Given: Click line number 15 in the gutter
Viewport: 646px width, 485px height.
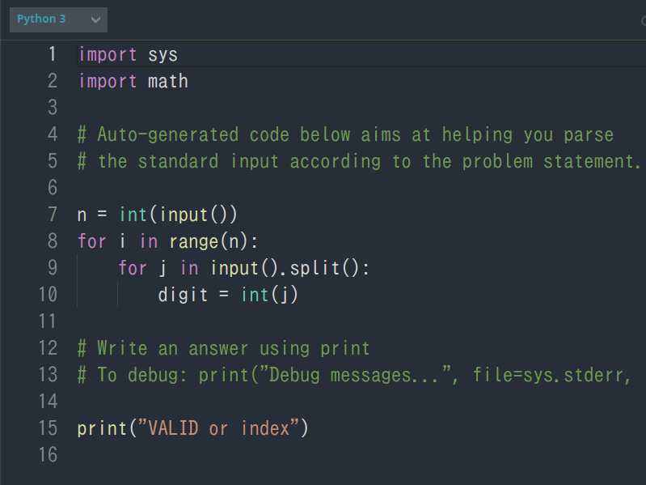Looking at the screenshot, I should pos(48,428).
